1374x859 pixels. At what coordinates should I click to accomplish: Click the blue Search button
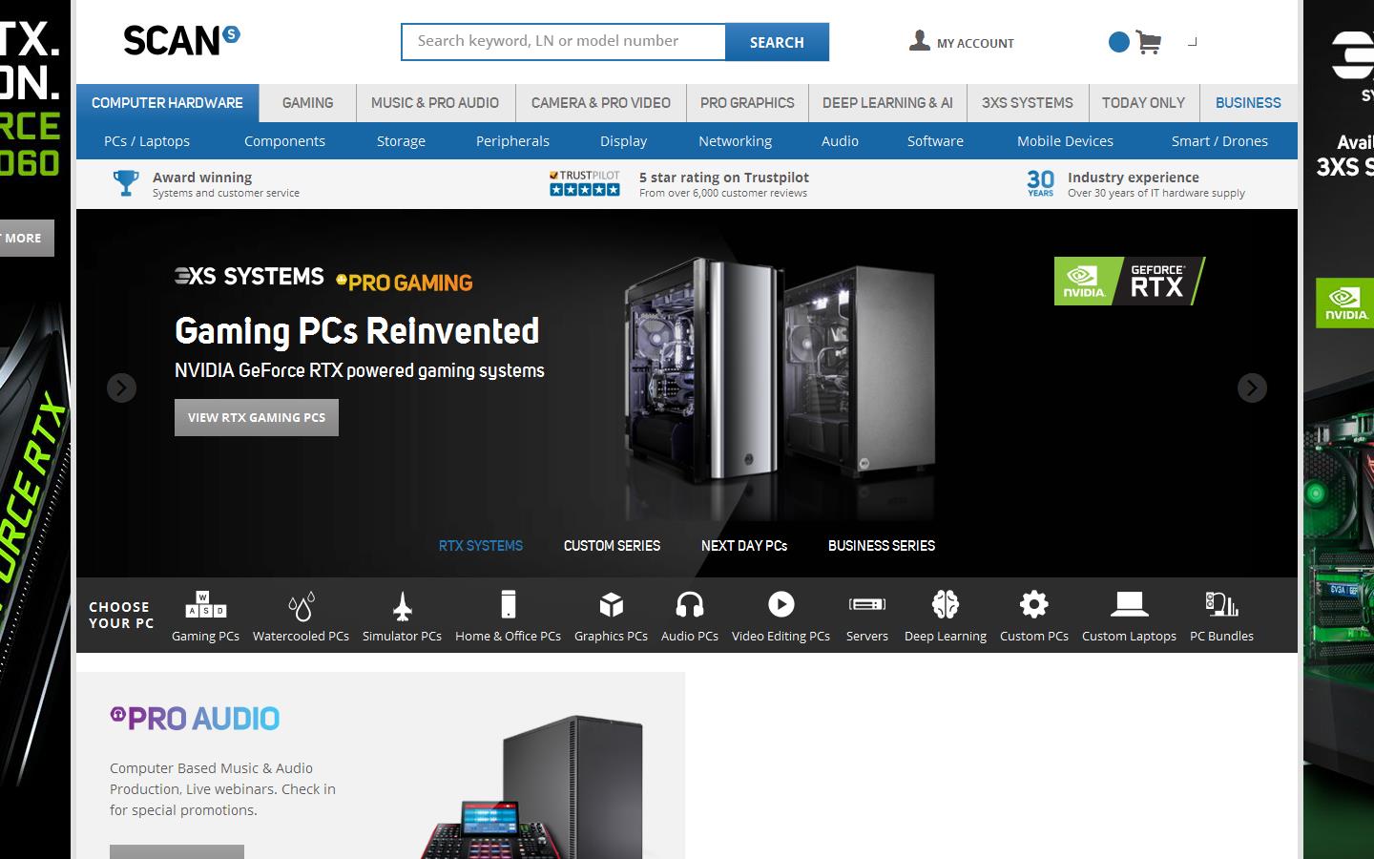pyautogui.click(x=777, y=42)
